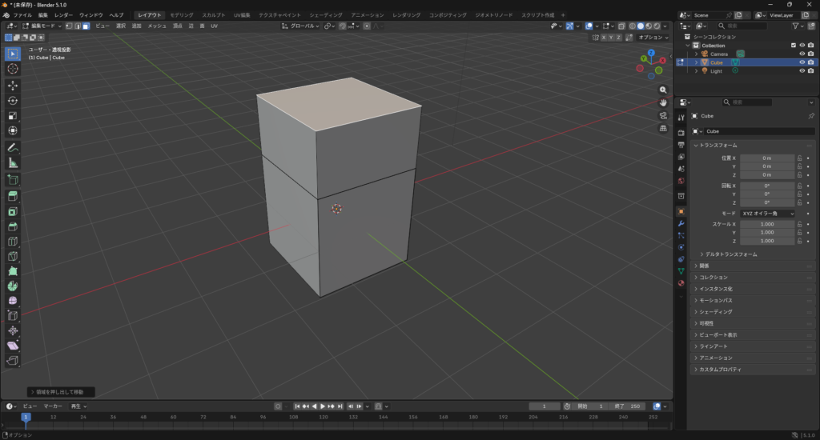Viewport: 820px width, 440px height.
Task: Hide the Cube in viewport via eye icon
Action: [x=802, y=62]
